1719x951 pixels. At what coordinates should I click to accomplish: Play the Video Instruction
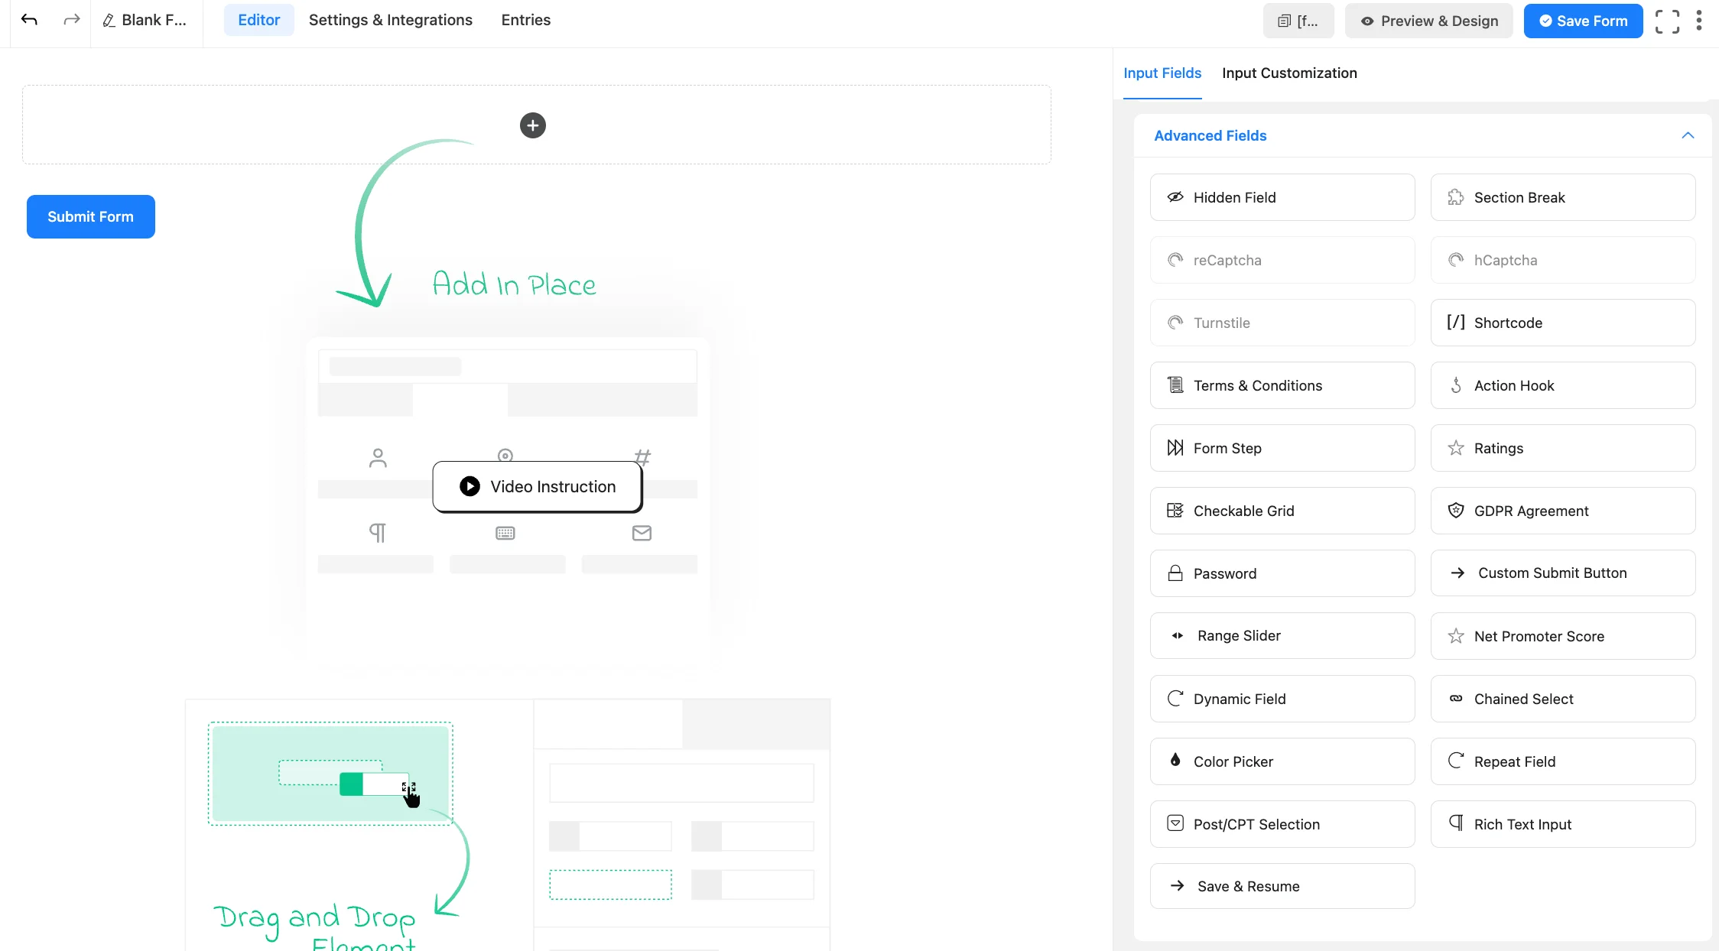click(x=538, y=486)
